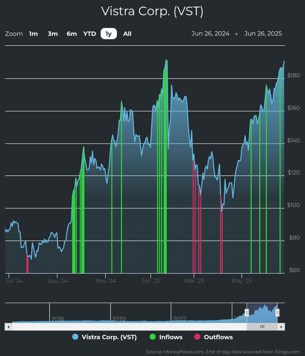This screenshot has height=356, width=305.
Task: Click the $160 price axis label
Action: 294,108
